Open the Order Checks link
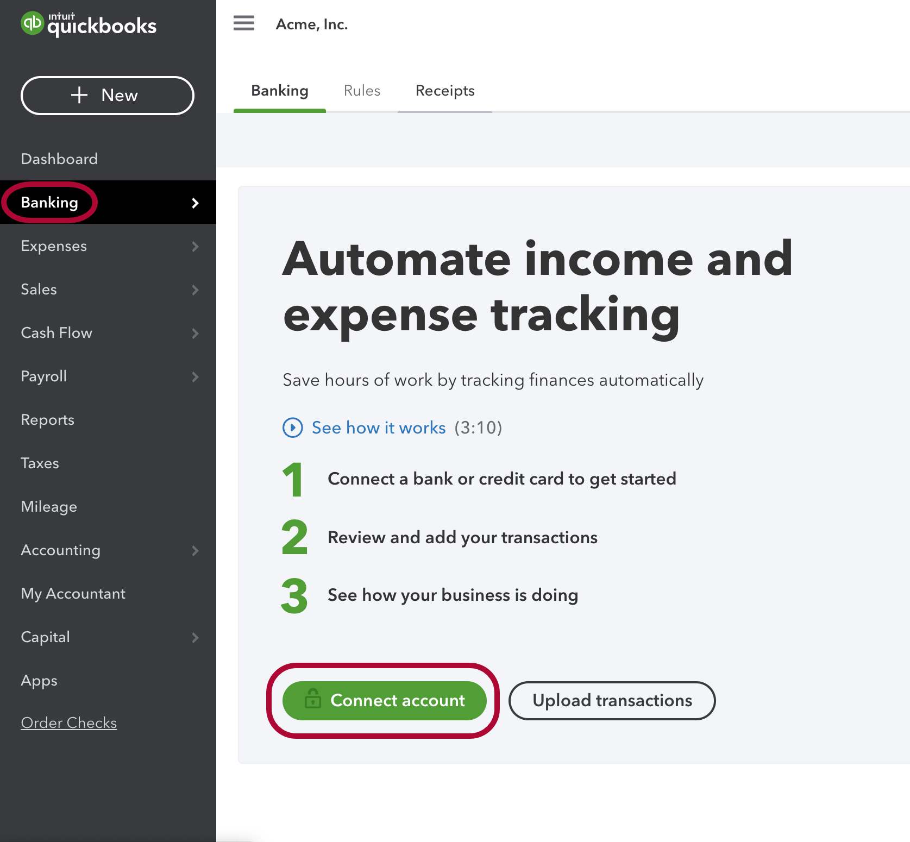Viewport: 910px width, 842px height. [x=68, y=722]
